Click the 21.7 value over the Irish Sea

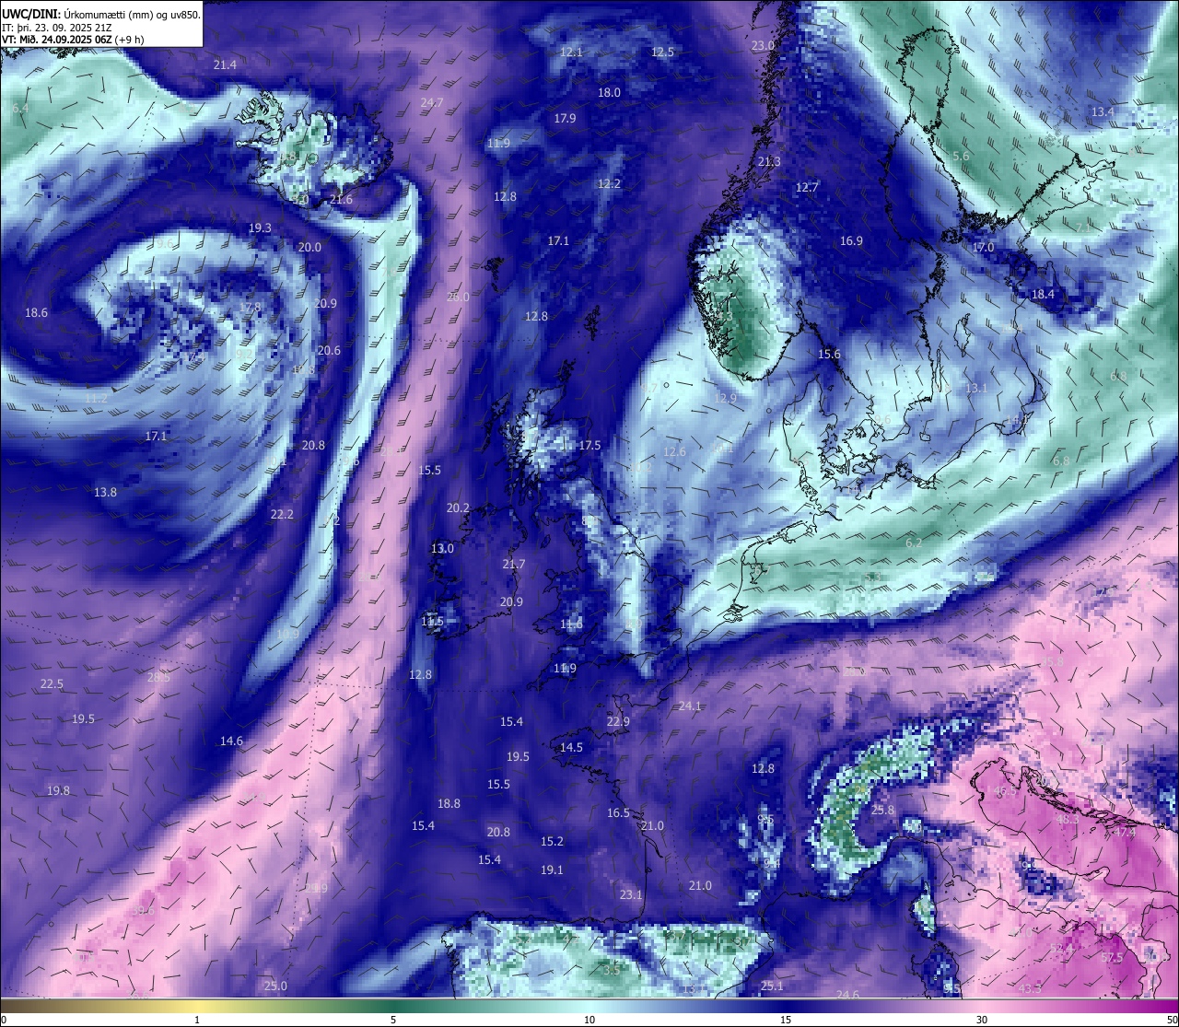click(x=514, y=564)
